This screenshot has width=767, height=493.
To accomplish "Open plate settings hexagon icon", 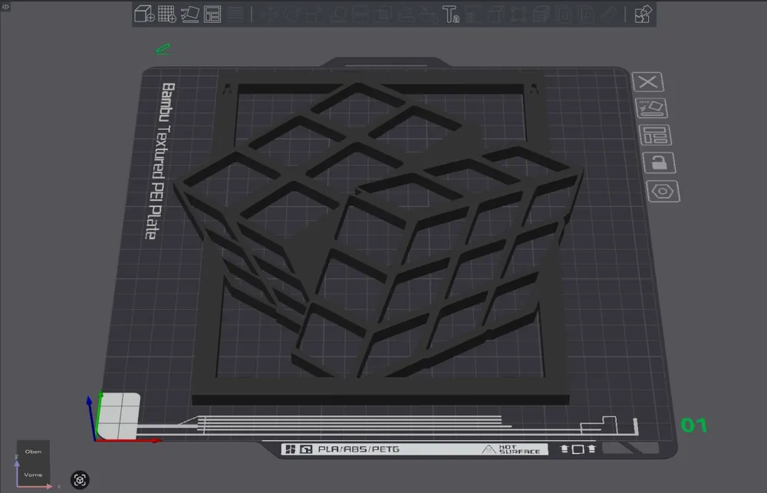I will 663,191.
